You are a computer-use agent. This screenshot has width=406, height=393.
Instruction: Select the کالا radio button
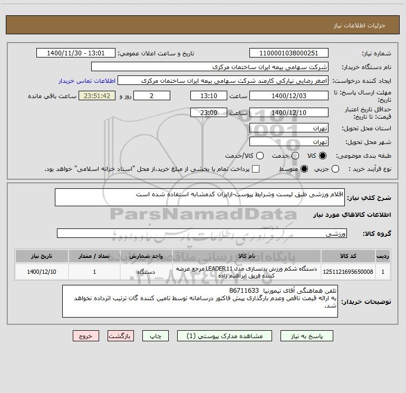coord(323,156)
